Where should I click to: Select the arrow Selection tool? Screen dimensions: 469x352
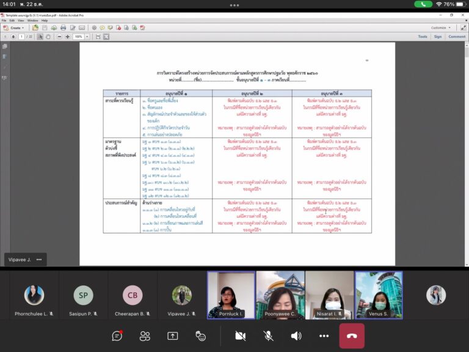(x=40, y=37)
